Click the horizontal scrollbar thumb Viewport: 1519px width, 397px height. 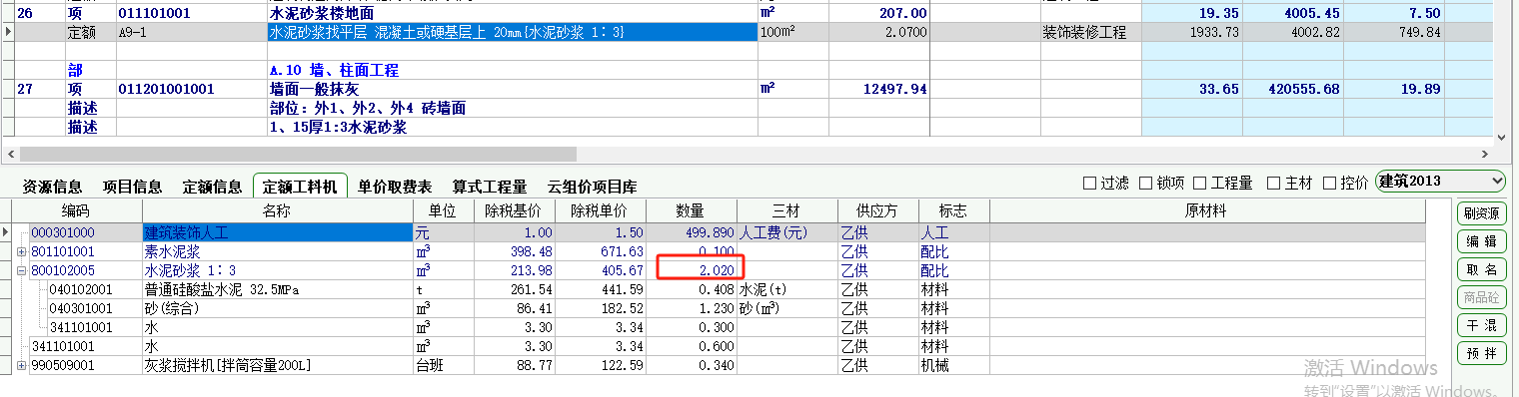(298, 155)
